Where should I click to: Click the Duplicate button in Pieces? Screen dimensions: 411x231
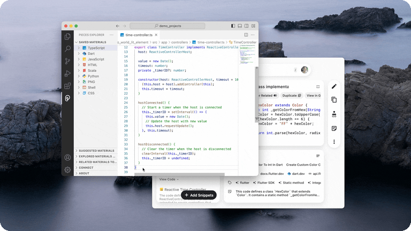[292, 96]
